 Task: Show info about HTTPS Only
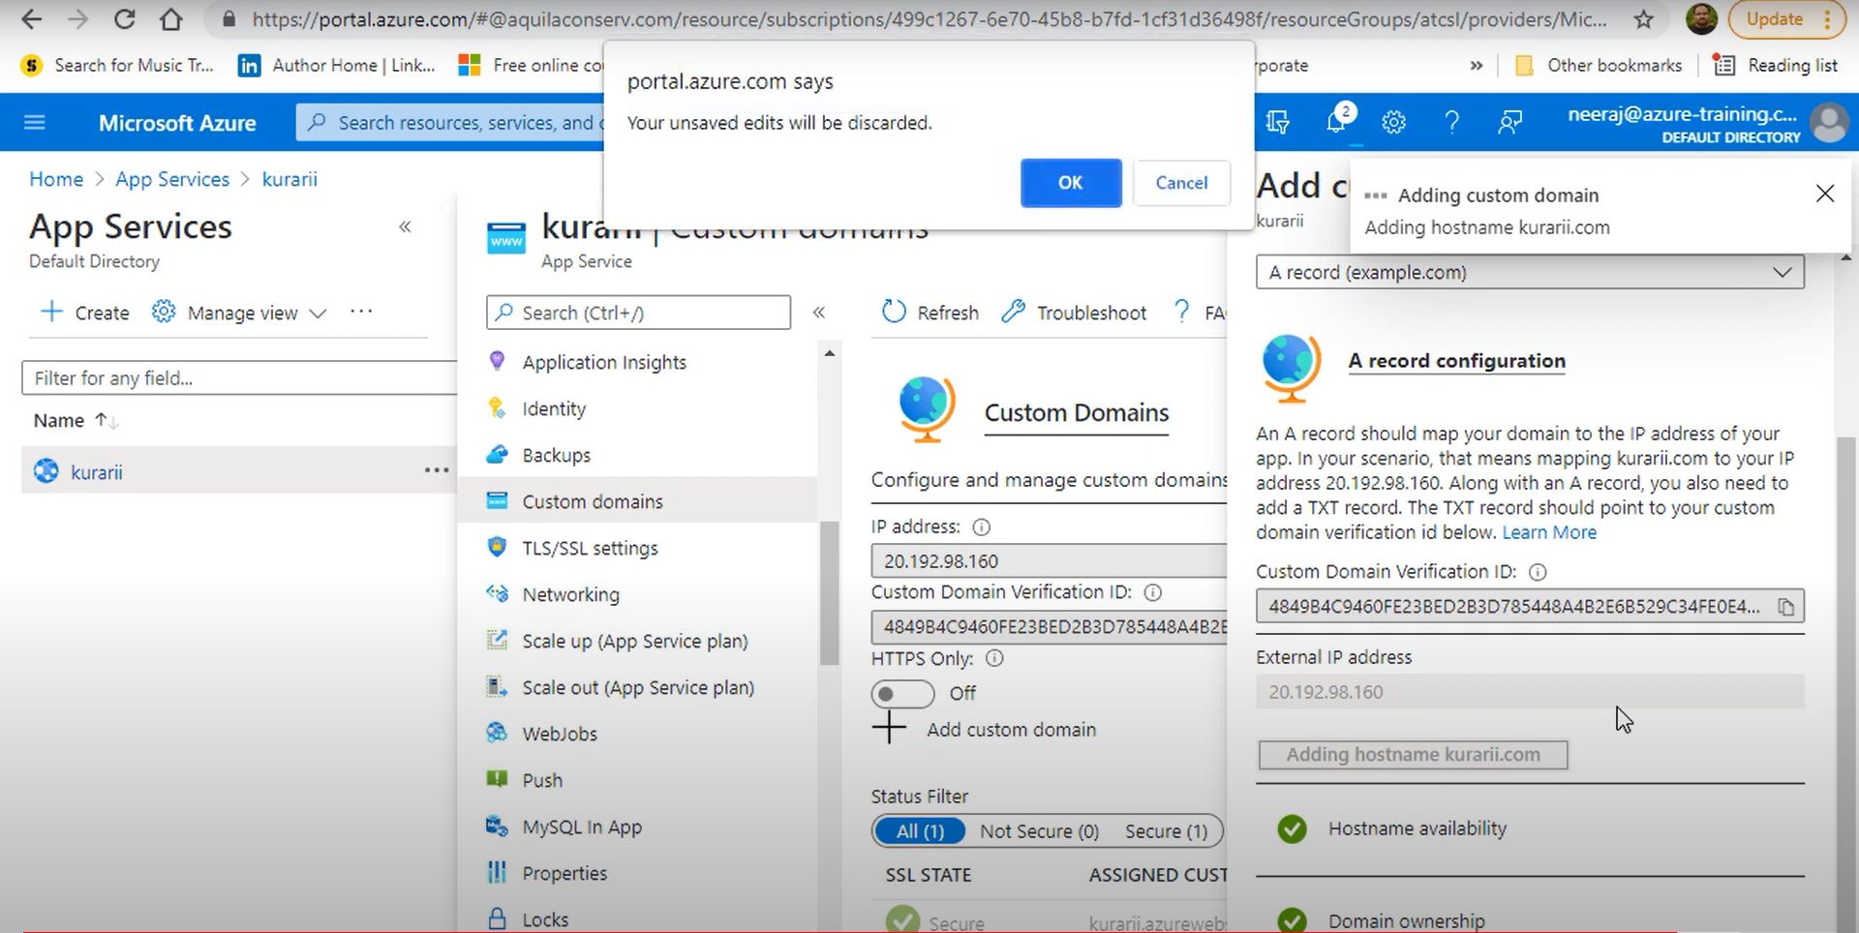tap(994, 658)
